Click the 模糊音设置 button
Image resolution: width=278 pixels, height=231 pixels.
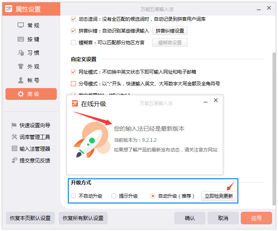click(x=170, y=43)
